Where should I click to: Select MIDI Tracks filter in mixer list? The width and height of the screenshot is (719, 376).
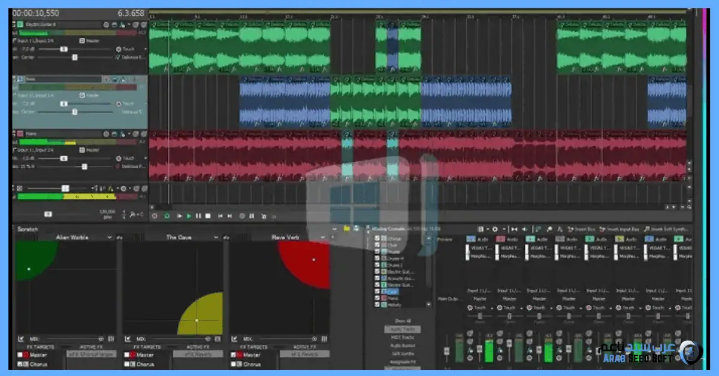(403, 338)
